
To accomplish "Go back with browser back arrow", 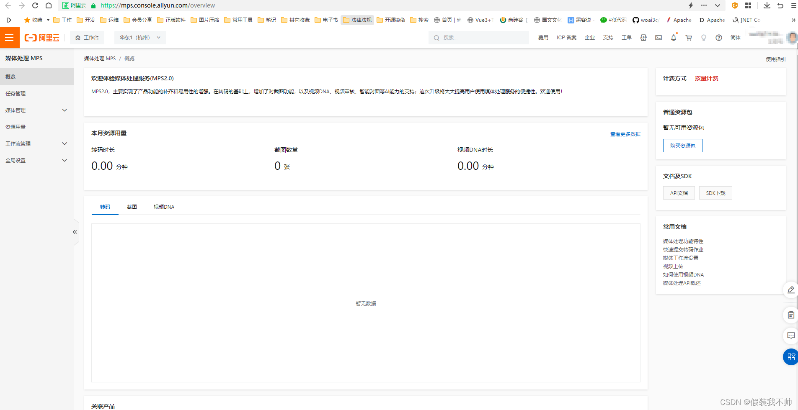I will 8,5.
